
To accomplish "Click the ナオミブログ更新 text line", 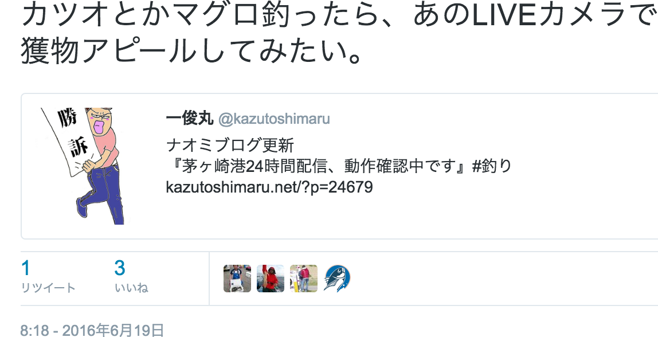I will pyautogui.click(x=230, y=146).
